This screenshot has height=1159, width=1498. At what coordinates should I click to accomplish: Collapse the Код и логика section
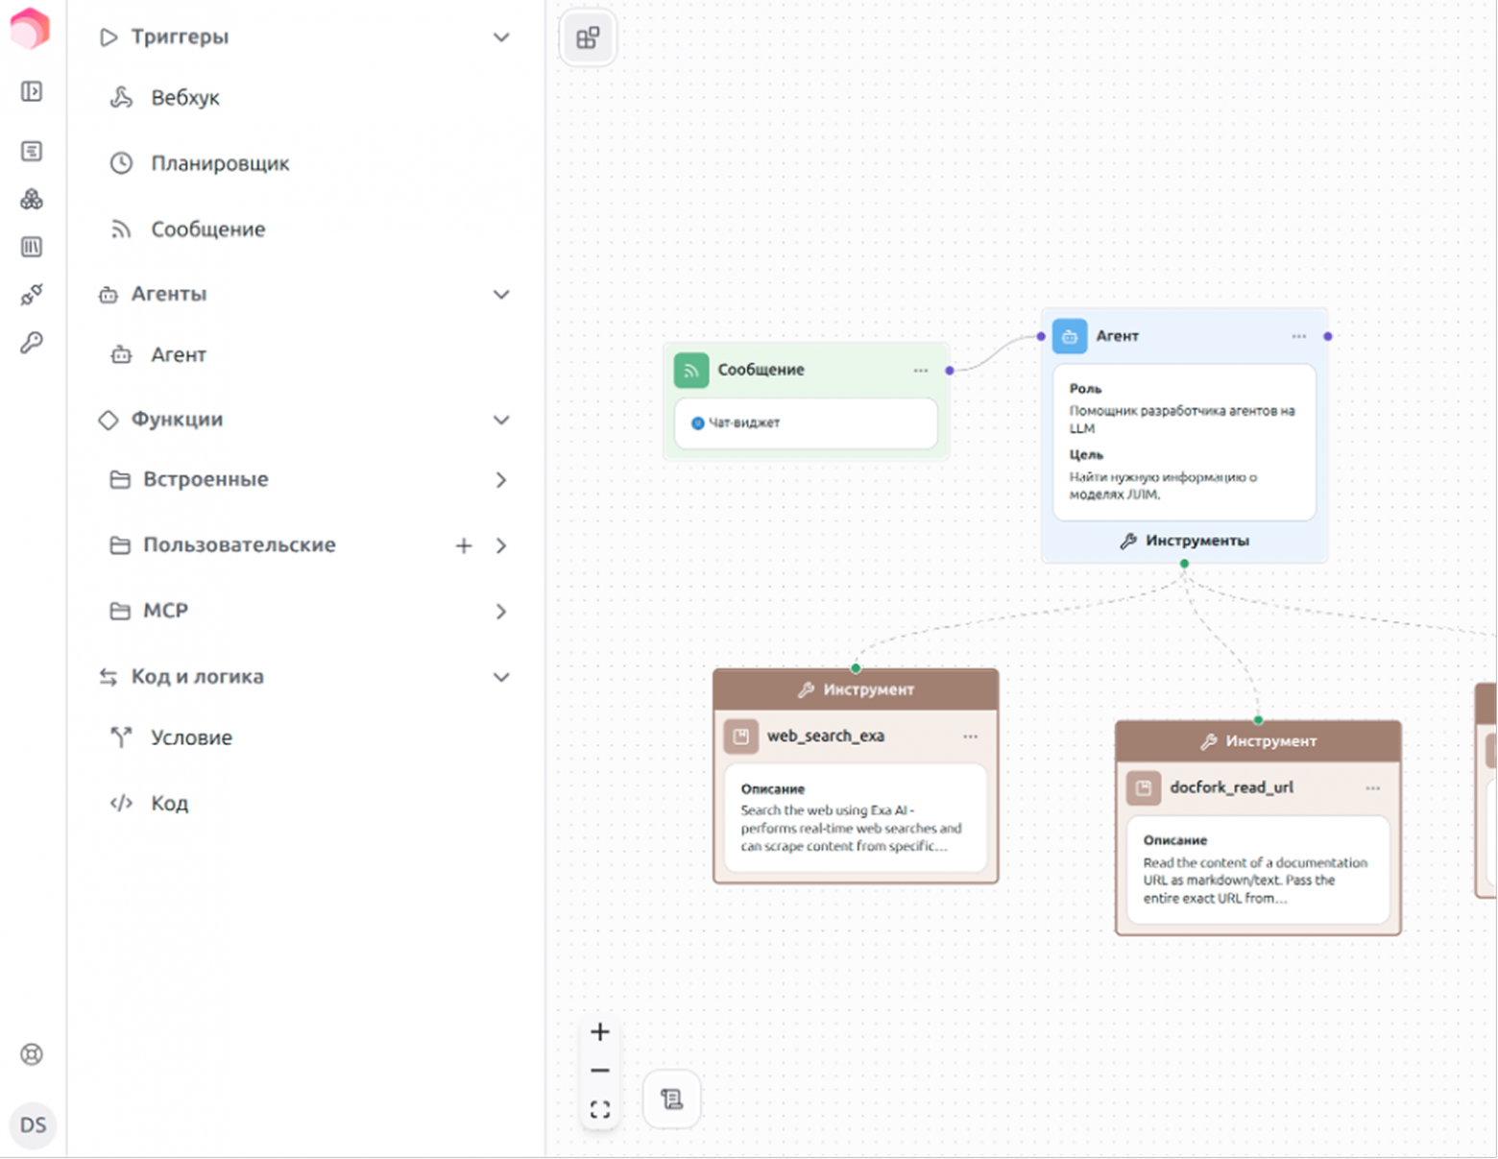click(501, 677)
